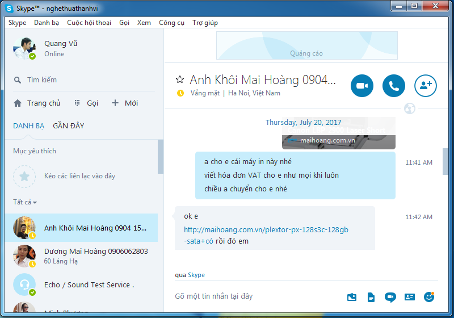This screenshot has height=318, width=454.
Task: Open the qua Skype send-via dropdown
Action: point(196,275)
